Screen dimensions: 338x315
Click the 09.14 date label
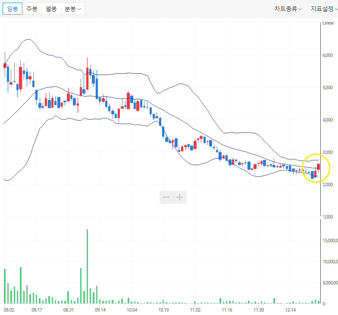100,310
